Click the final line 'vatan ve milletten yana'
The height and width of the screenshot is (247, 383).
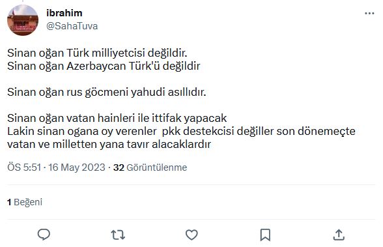(109, 145)
